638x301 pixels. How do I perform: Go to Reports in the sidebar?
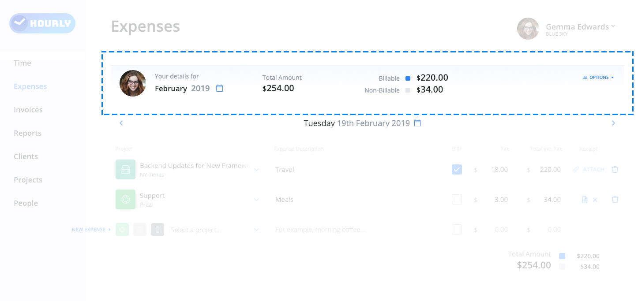pyautogui.click(x=27, y=133)
